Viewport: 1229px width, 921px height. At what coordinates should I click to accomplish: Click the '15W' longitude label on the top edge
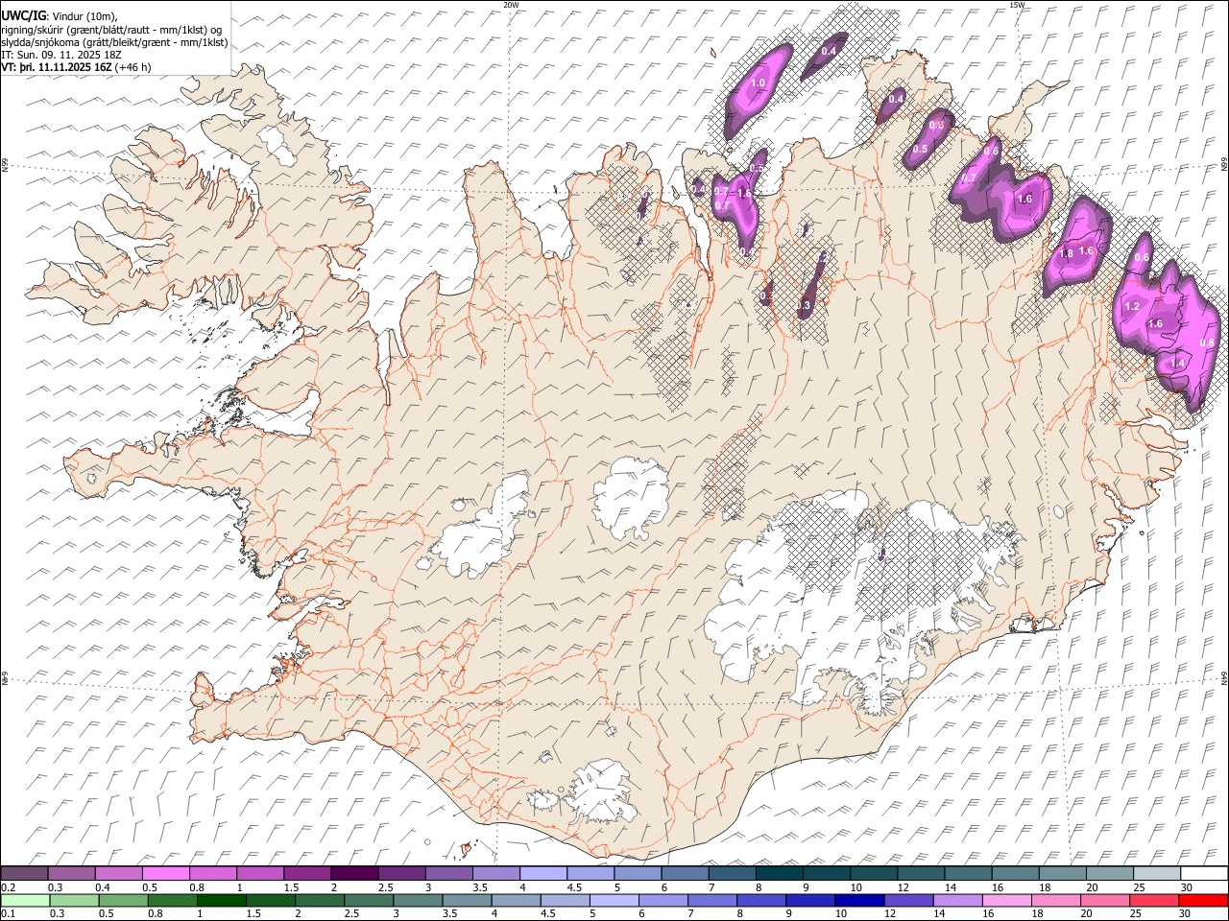click(1017, 5)
